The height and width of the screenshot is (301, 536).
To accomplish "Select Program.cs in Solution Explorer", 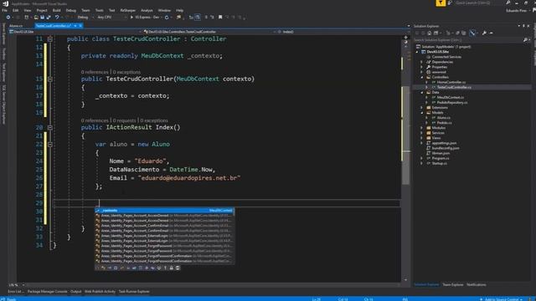I will coord(441,158).
